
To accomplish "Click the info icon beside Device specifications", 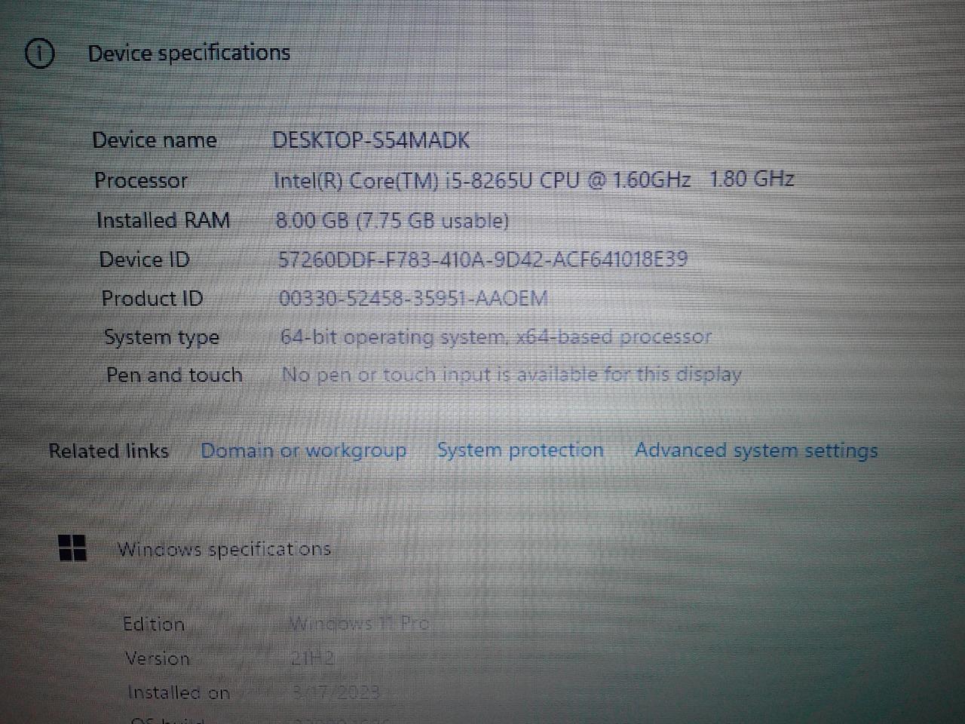I will pos(40,54).
